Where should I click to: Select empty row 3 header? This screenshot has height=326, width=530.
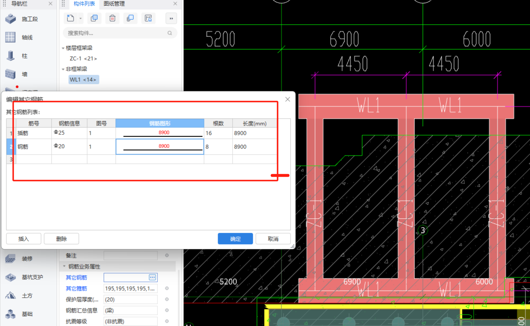(x=11, y=159)
